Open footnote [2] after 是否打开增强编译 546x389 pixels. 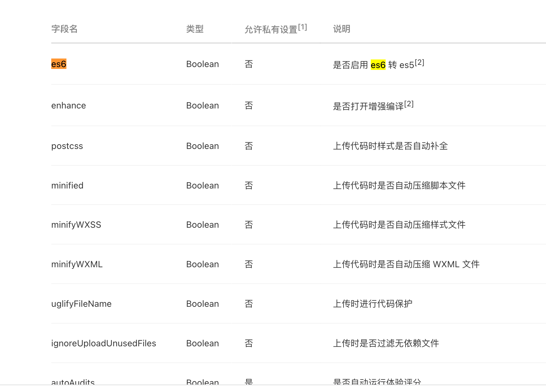(x=409, y=104)
